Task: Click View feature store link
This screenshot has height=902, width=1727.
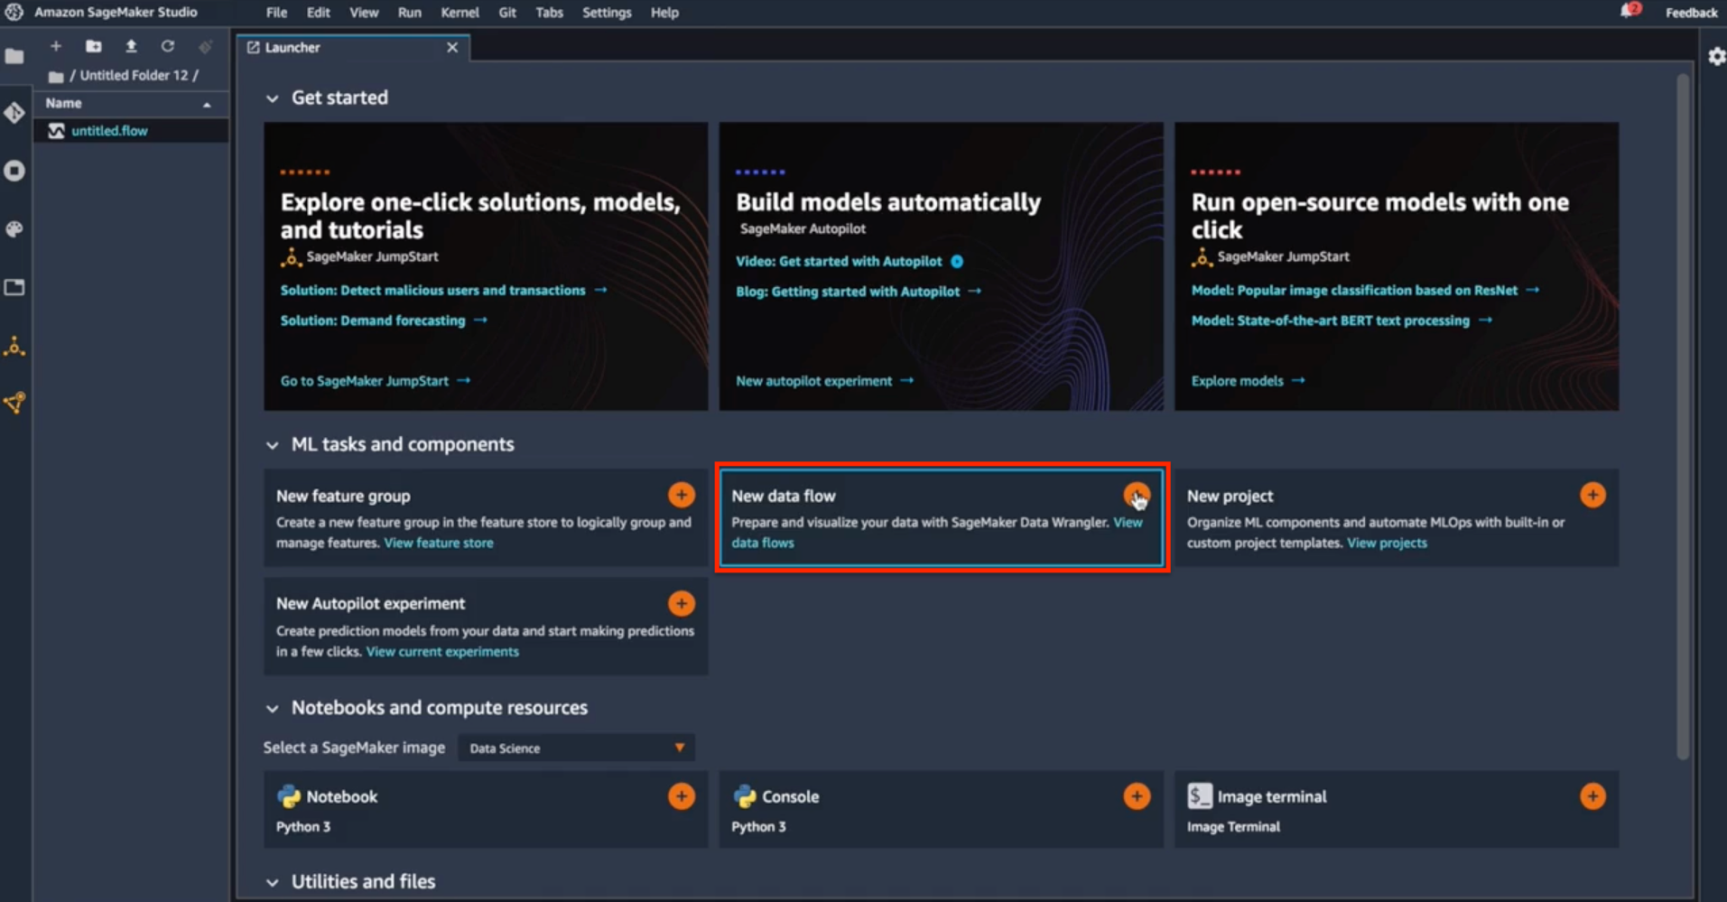Action: coord(439,543)
